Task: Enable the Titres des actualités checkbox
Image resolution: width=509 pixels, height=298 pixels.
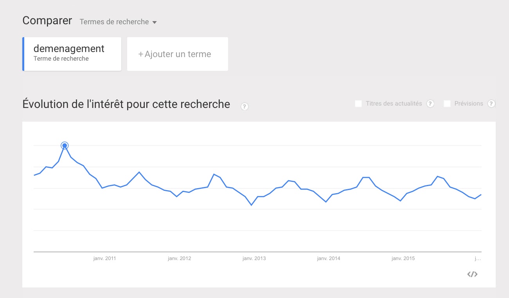Action: pos(358,104)
